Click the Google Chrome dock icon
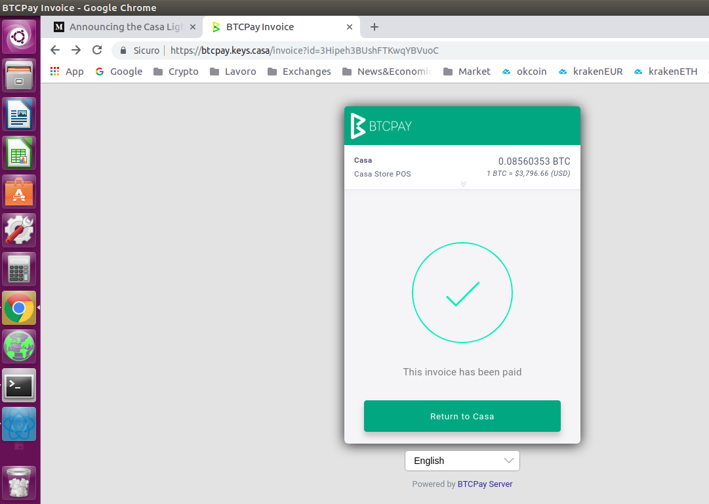Viewport: 709px width, 504px height. 19,308
